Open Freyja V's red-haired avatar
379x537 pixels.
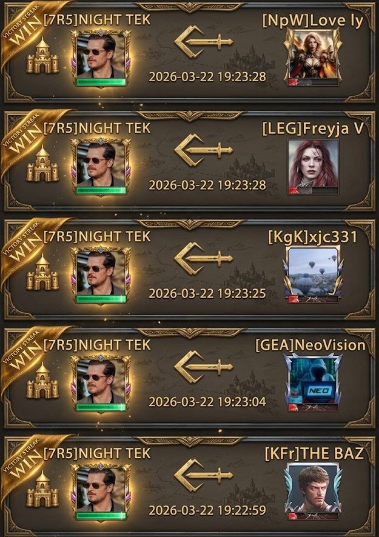click(x=313, y=167)
